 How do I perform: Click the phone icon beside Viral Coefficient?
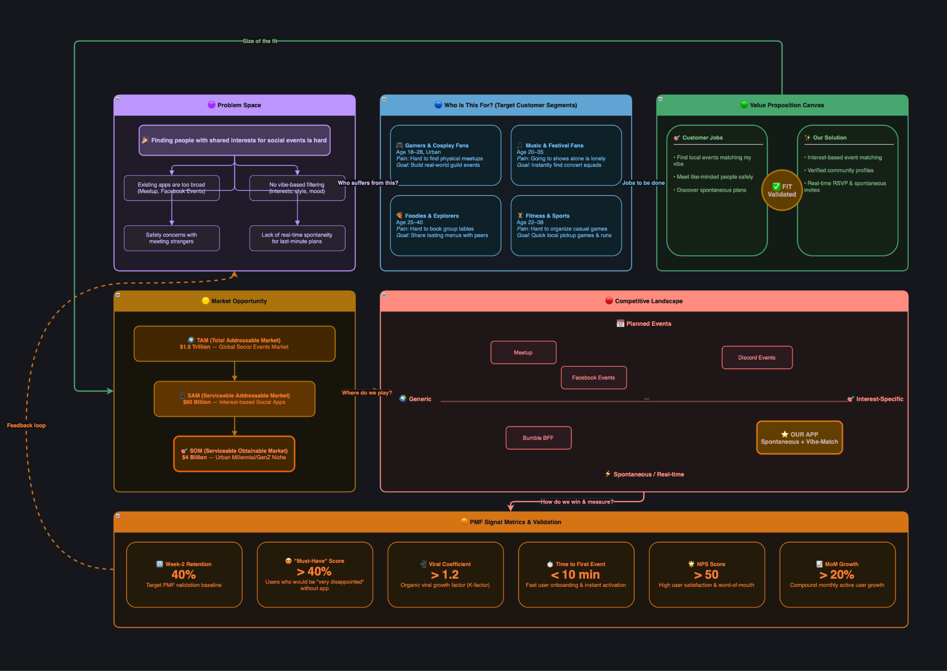click(423, 564)
